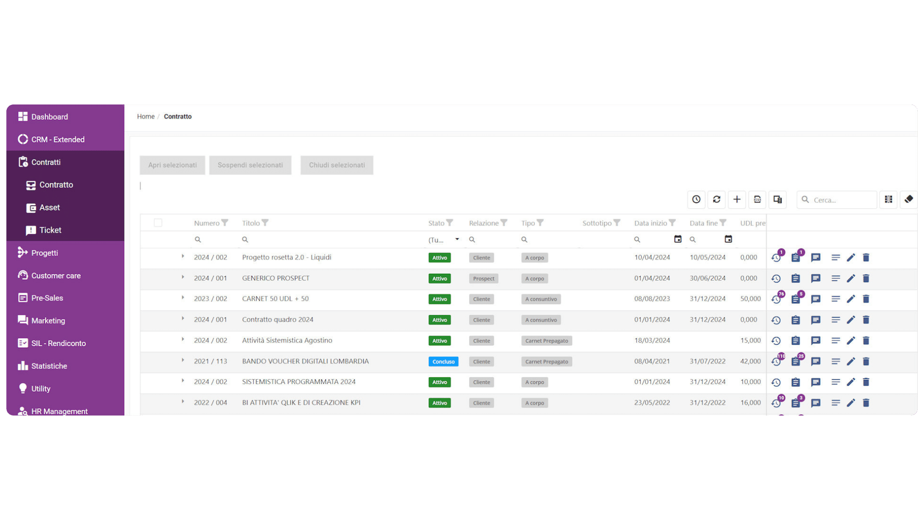Open history icon for Contratto quadro 2024
Screen dimensions: 924x520
point(776,320)
